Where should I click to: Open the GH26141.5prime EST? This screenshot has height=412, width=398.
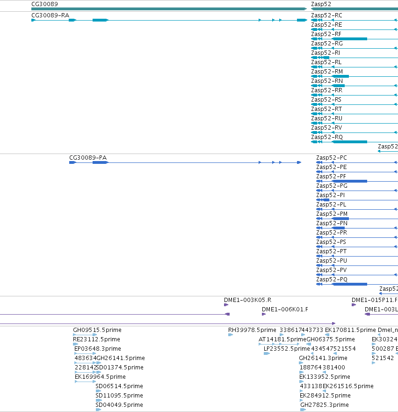point(121,358)
